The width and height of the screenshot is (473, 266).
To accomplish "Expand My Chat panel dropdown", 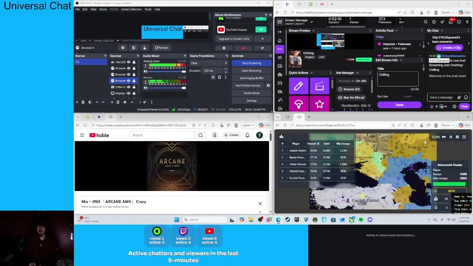I will coord(442,31).
